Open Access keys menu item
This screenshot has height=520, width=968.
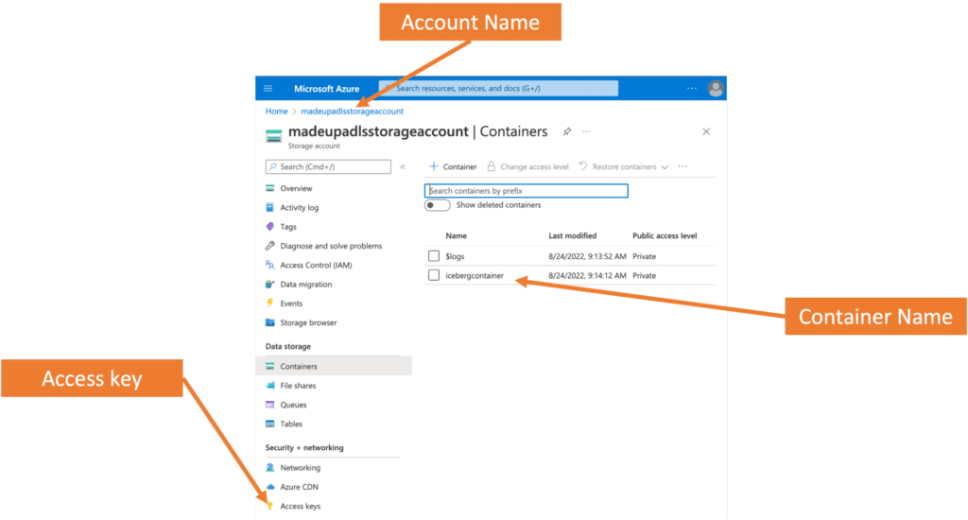pos(300,506)
